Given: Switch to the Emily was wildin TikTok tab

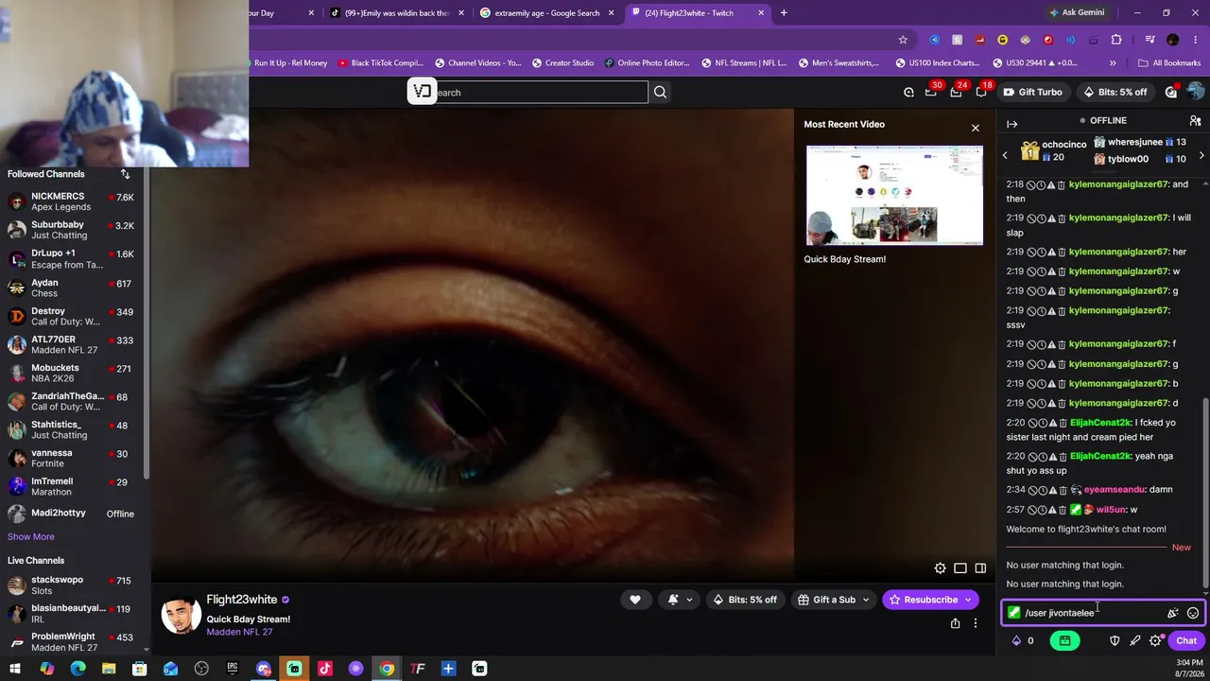Looking at the screenshot, I should [397, 13].
